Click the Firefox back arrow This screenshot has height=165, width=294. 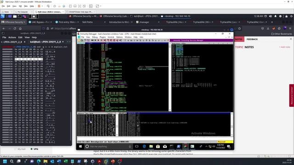(x=4, y=28)
